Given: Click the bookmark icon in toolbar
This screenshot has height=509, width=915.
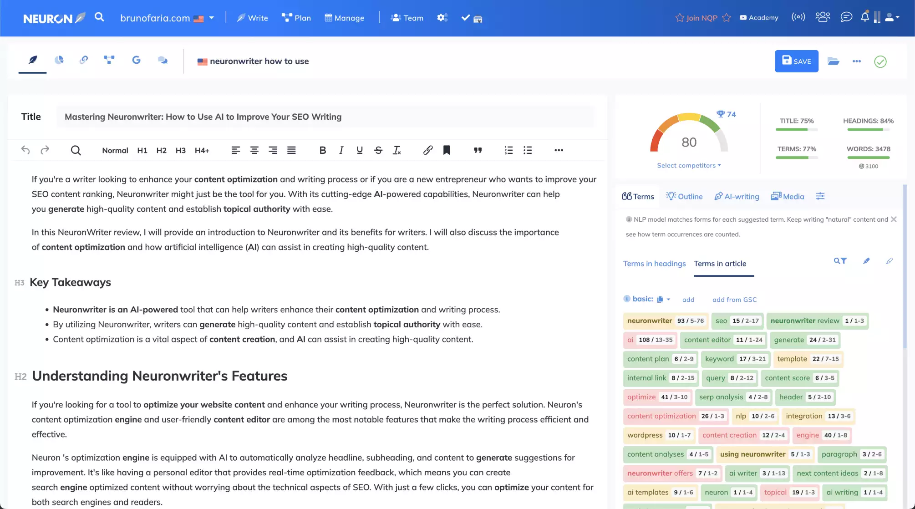Looking at the screenshot, I should point(447,150).
